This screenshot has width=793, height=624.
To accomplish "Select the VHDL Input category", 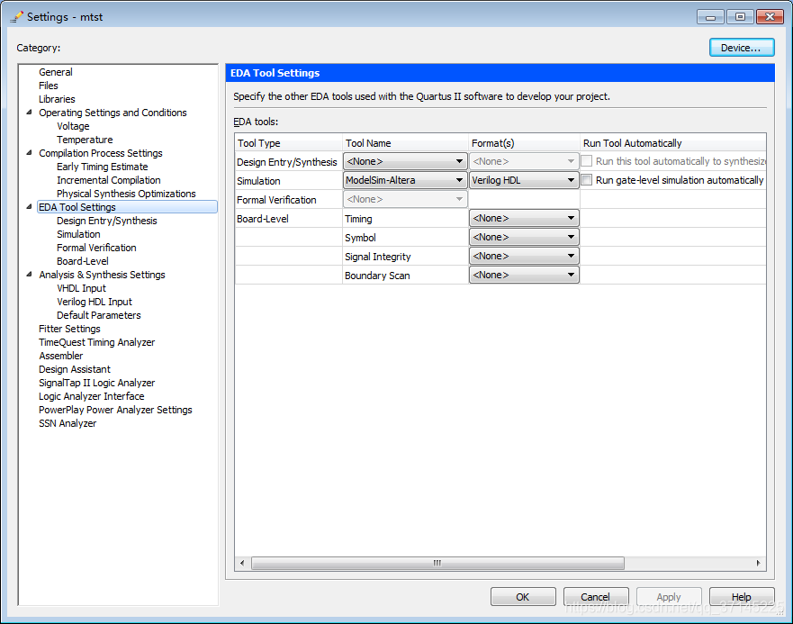I will tap(81, 288).
